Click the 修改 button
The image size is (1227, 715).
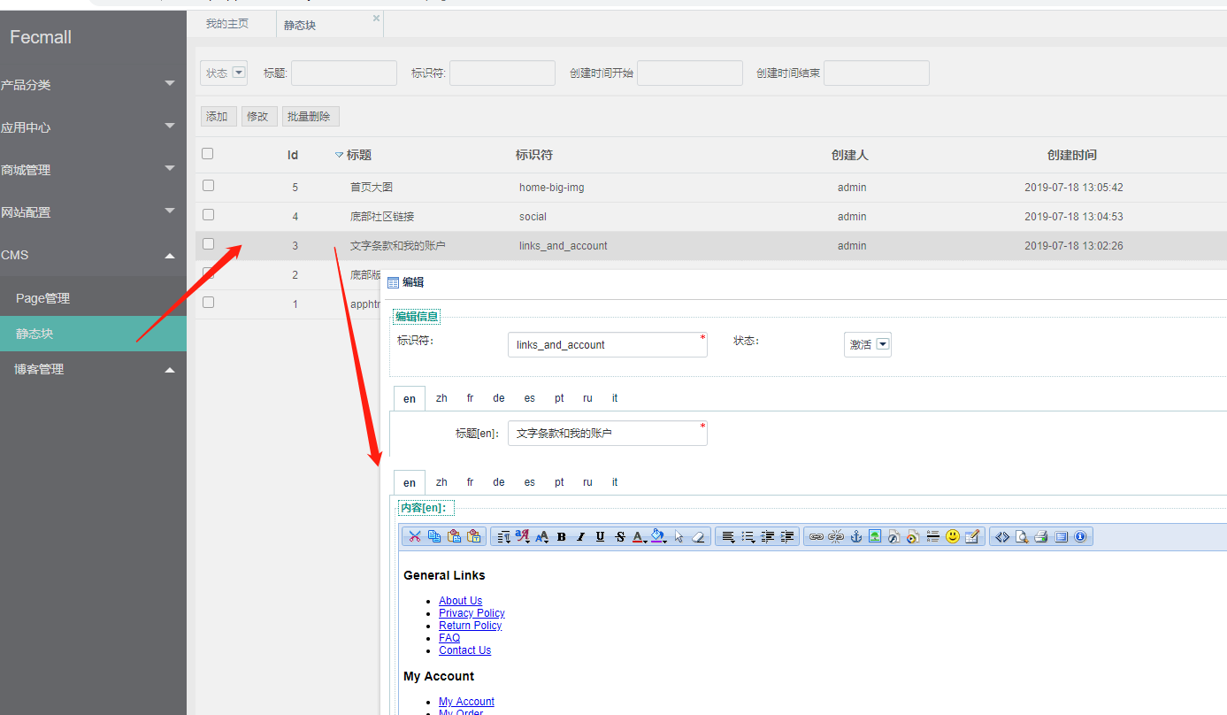257,117
